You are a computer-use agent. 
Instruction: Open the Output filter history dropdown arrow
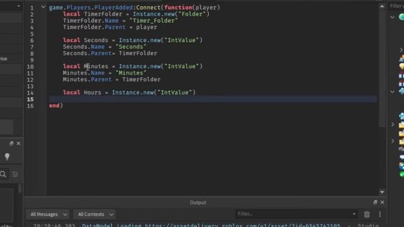pyautogui.click(x=354, y=214)
